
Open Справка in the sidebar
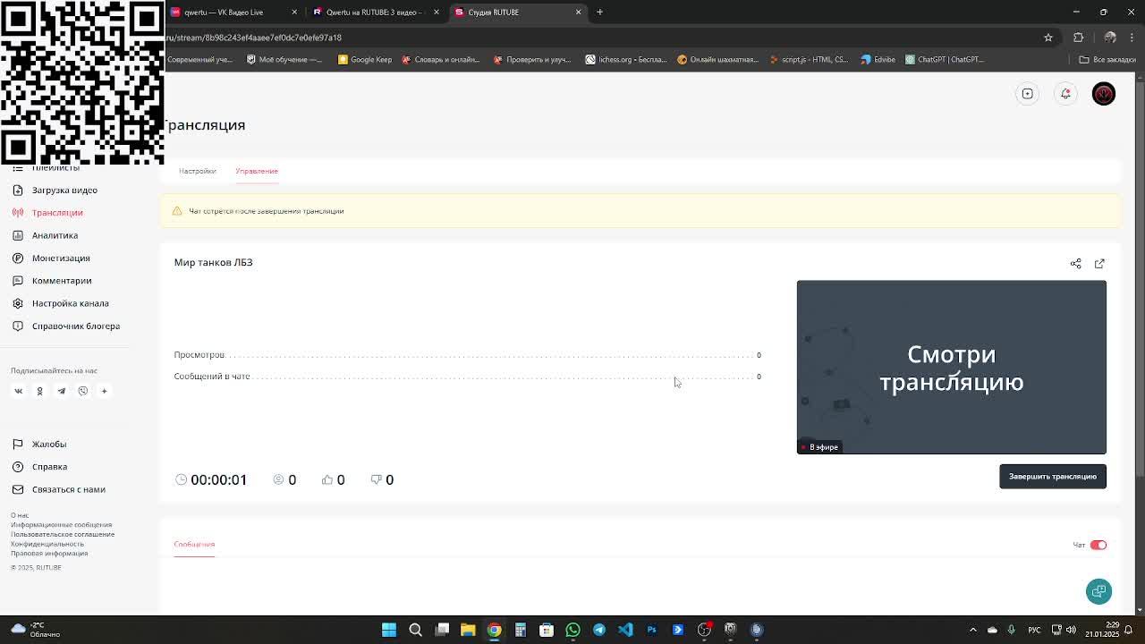click(x=49, y=467)
